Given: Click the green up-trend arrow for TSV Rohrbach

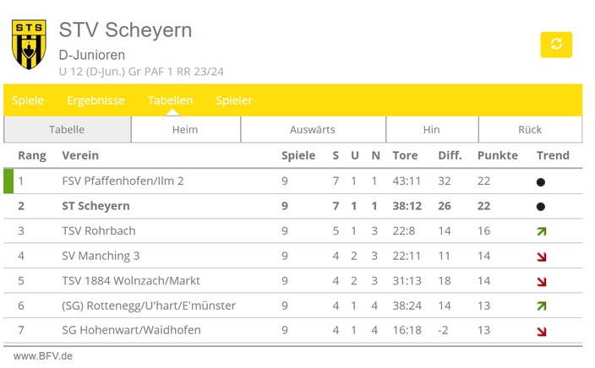Looking at the screenshot, I should pos(542,231).
